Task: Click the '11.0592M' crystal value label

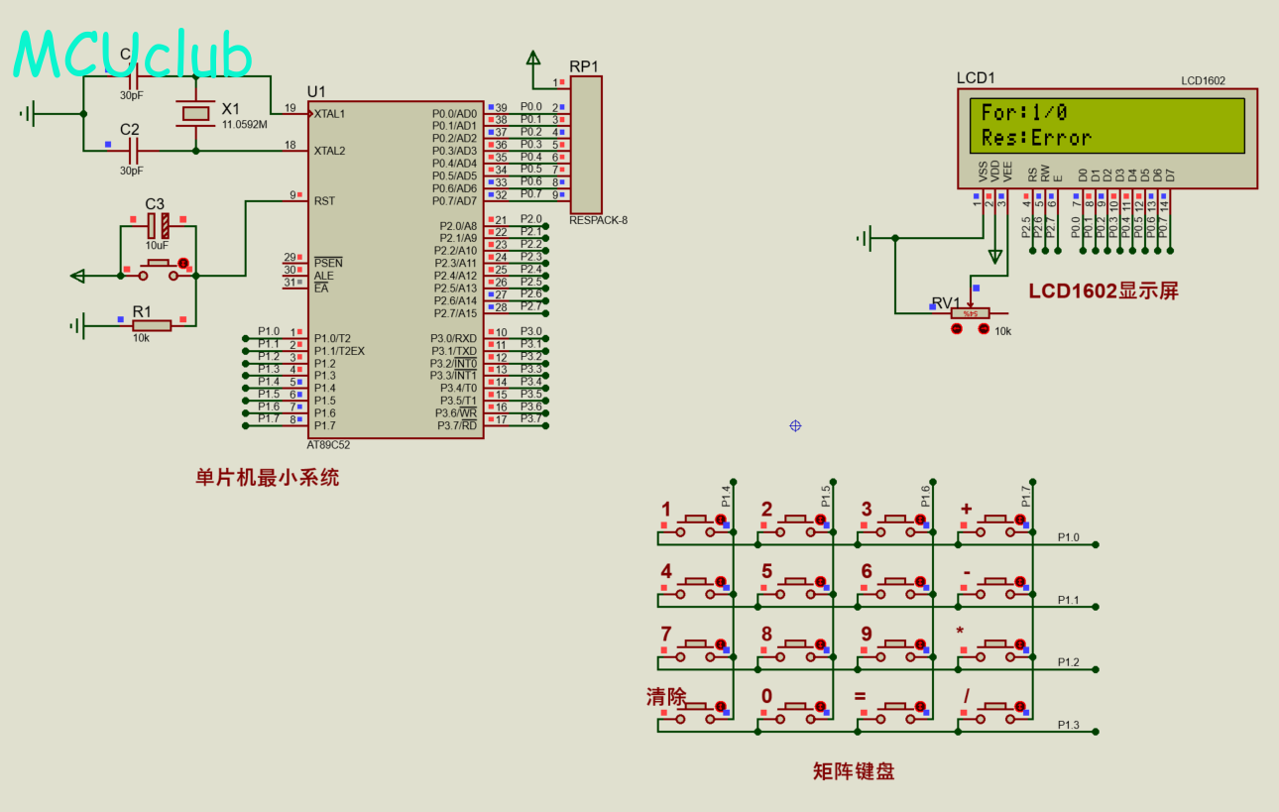Action: (245, 125)
